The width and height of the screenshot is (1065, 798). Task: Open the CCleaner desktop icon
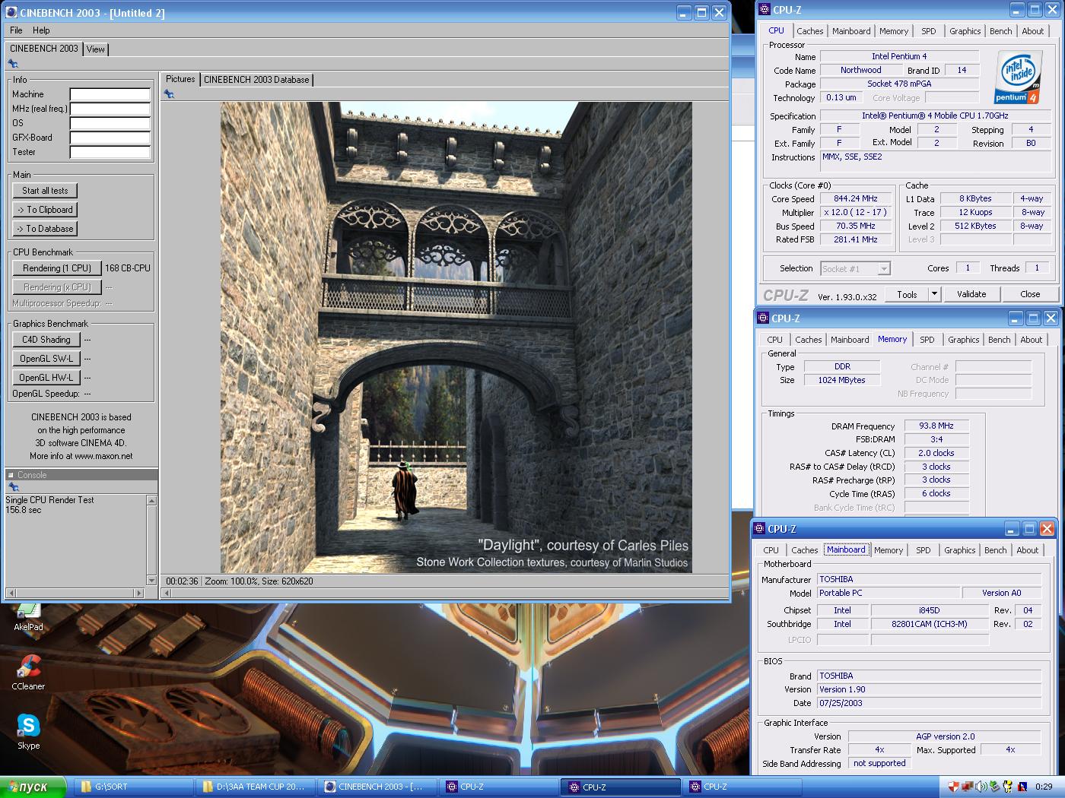[x=28, y=673]
